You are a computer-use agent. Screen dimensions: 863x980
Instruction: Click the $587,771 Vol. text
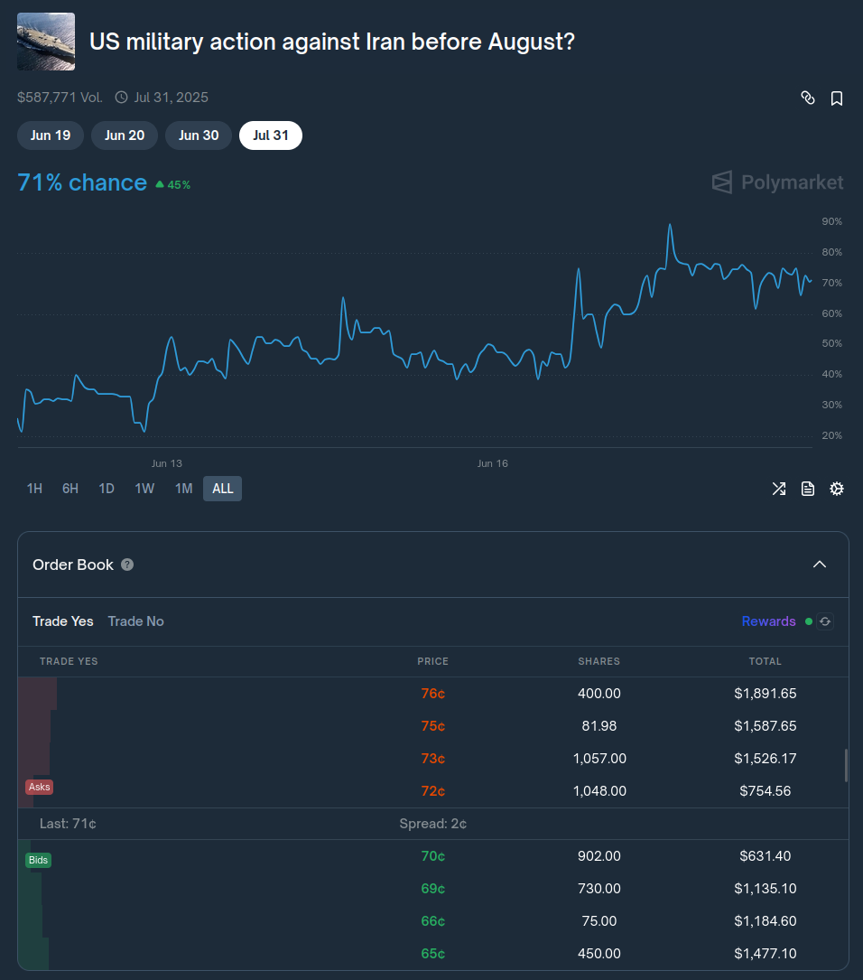point(60,98)
